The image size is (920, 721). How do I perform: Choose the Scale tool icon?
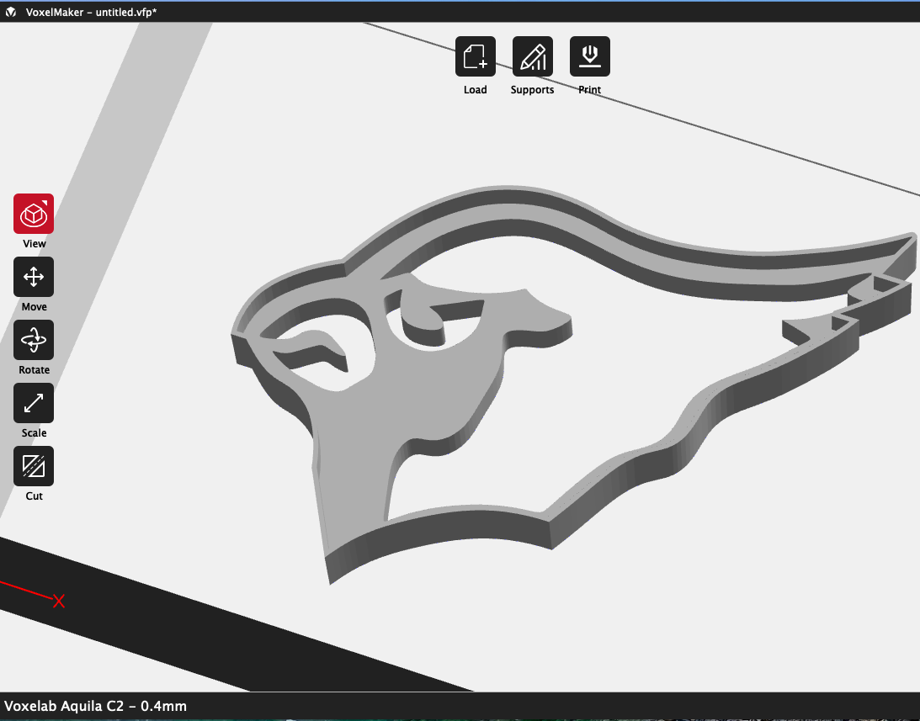click(34, 403)
